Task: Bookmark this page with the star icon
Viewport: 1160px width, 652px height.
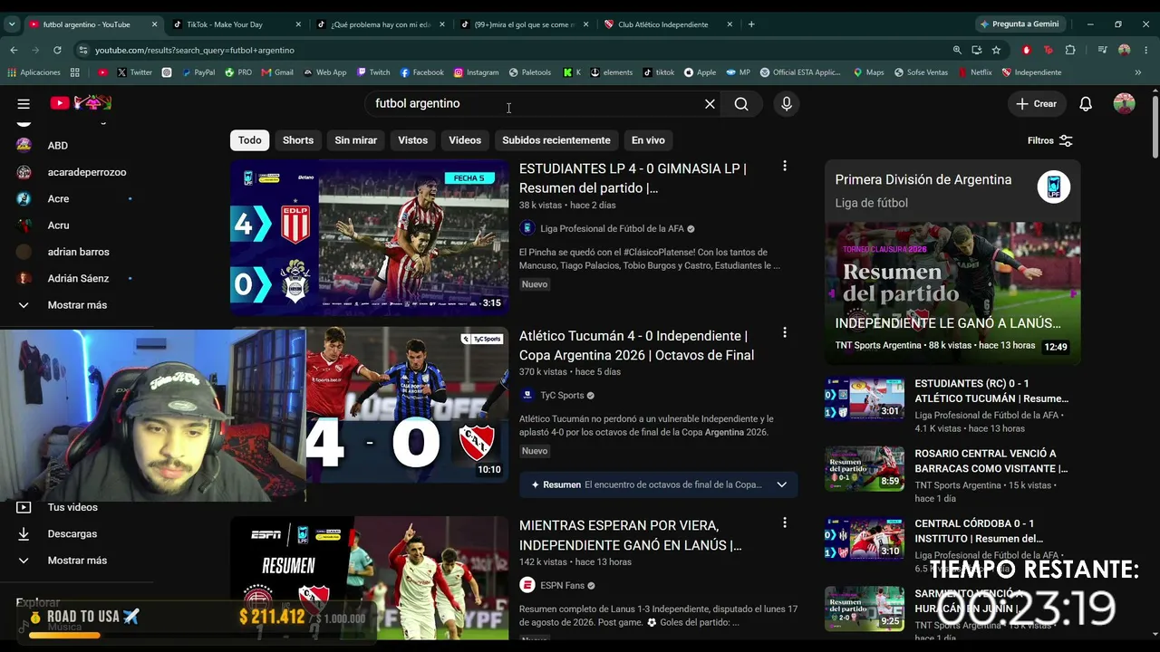Action: click(996, 50)
